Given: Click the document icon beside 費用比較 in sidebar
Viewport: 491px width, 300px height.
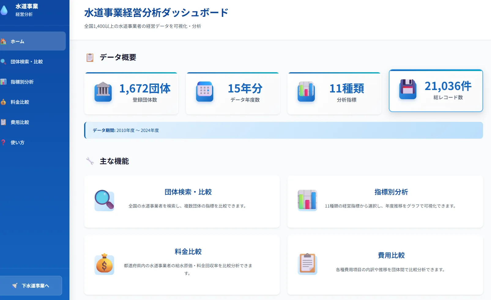Looking at the screenshot, I should tap(3, 122).
